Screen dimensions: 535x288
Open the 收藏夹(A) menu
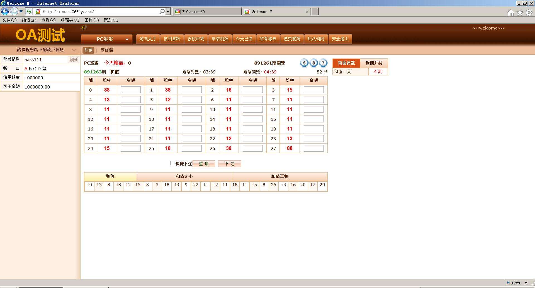pyautogui.click(x=70, y=20)
